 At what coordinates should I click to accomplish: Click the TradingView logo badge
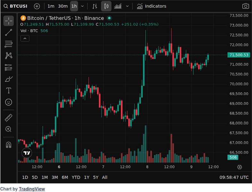point(27,153)
